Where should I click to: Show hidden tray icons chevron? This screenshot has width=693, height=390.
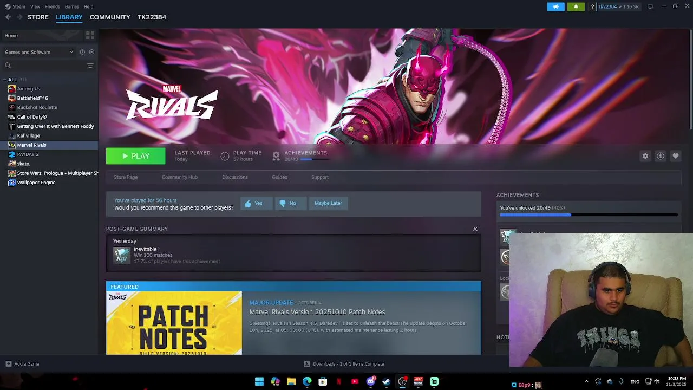point(586,381)
